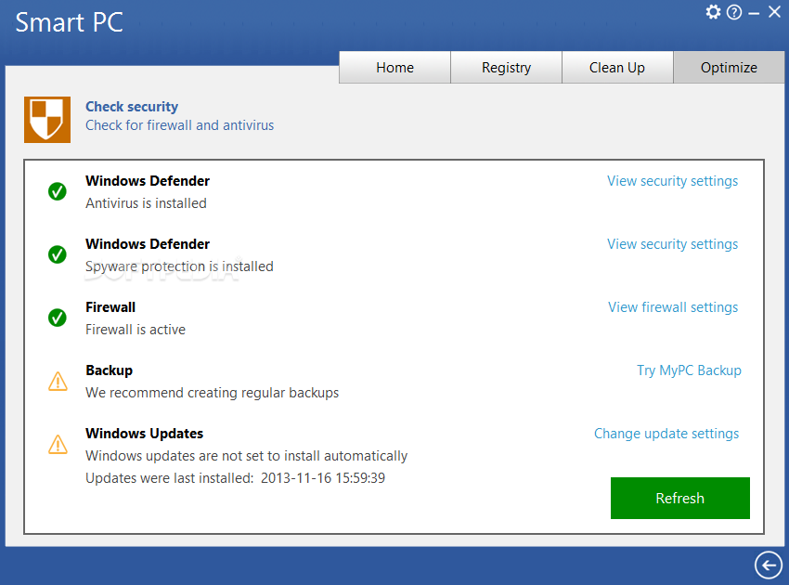The width and height of the screenshot is (789, 585).
Task: Go back using the round arrow button
Action: click(769, 565)
